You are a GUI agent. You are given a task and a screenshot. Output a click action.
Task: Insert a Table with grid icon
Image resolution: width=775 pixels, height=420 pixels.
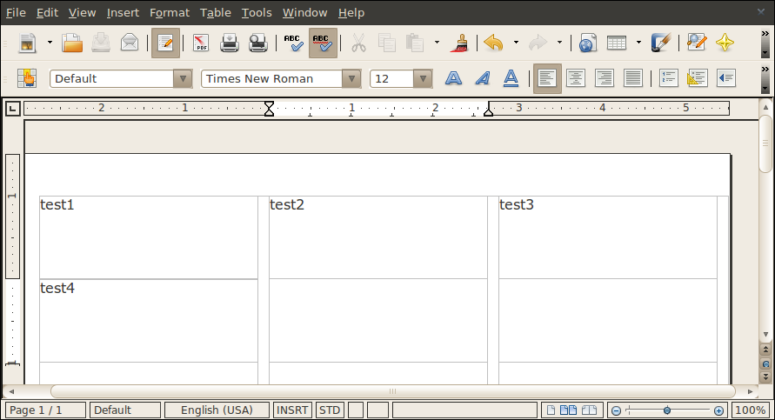click(x=617, y=43)
